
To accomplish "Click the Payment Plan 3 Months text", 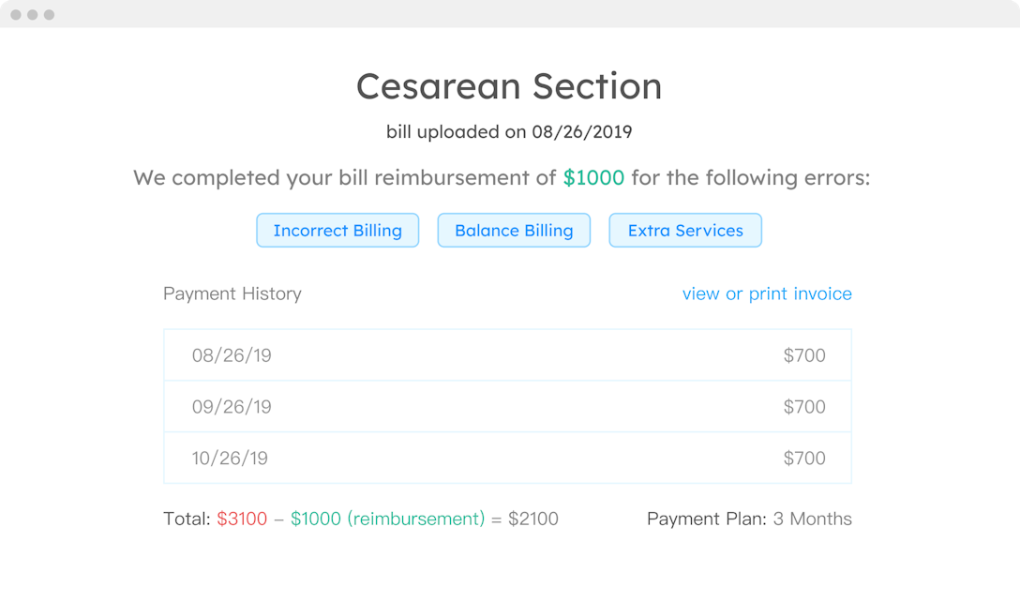I will (x=749, y=519).
